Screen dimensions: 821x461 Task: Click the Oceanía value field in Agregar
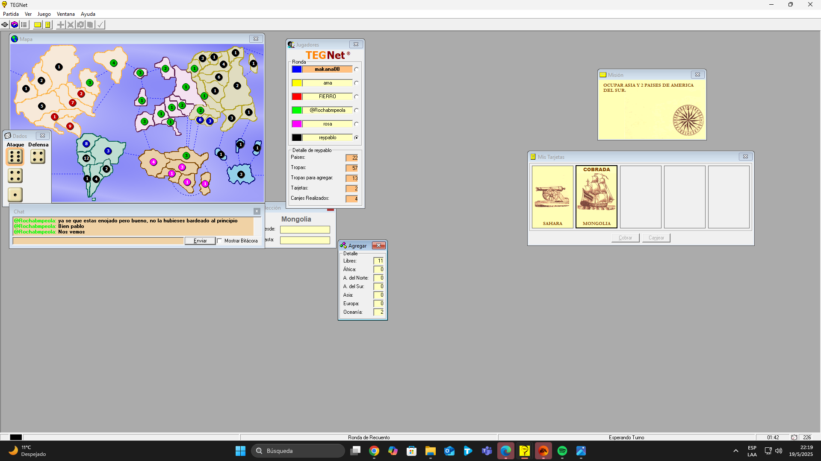click(378, 312)
